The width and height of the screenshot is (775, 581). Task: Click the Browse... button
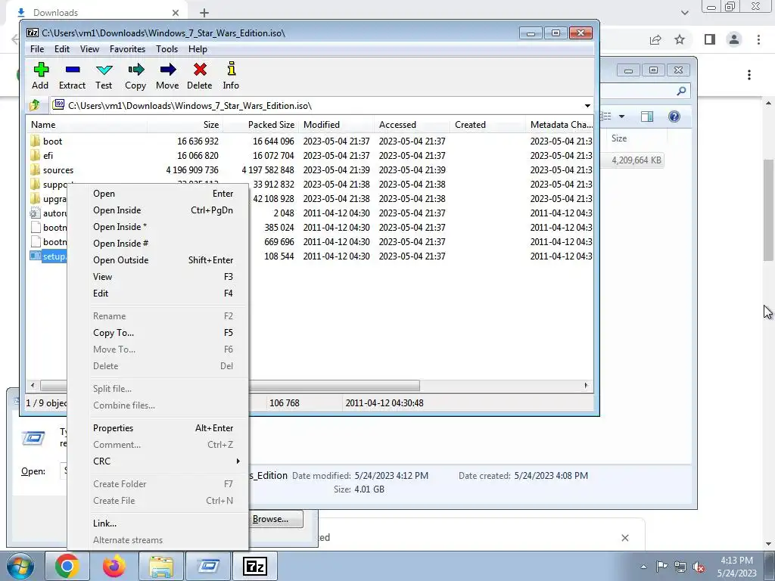click(x=275, y=519)
